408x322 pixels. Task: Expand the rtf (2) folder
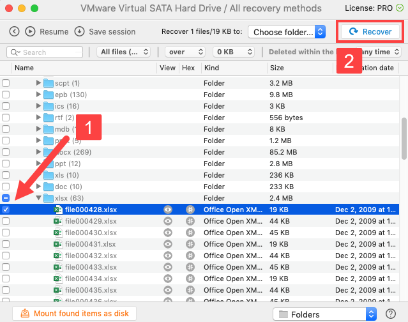point(38,117)
